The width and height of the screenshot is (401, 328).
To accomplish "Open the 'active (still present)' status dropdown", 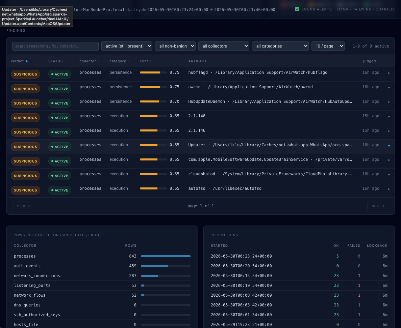I will coord(127,46).
